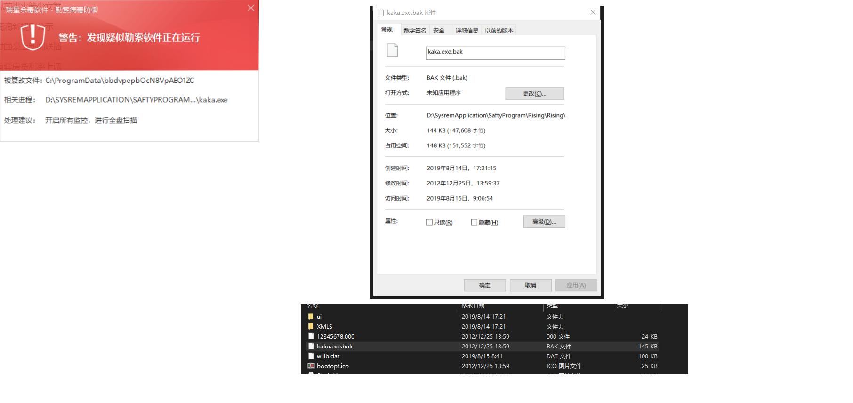853x403 pixels.
Task: Select the XMLS folder name
Action: click(324, 326)
